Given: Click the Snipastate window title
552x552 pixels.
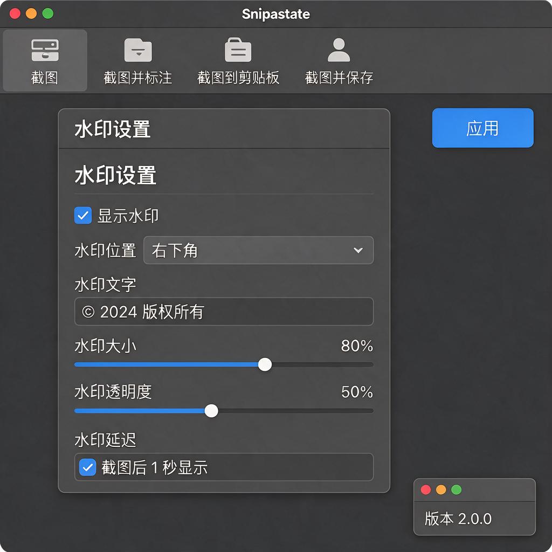Looking at the screenshot, I should pyautogui.click(x=276, y=14).
